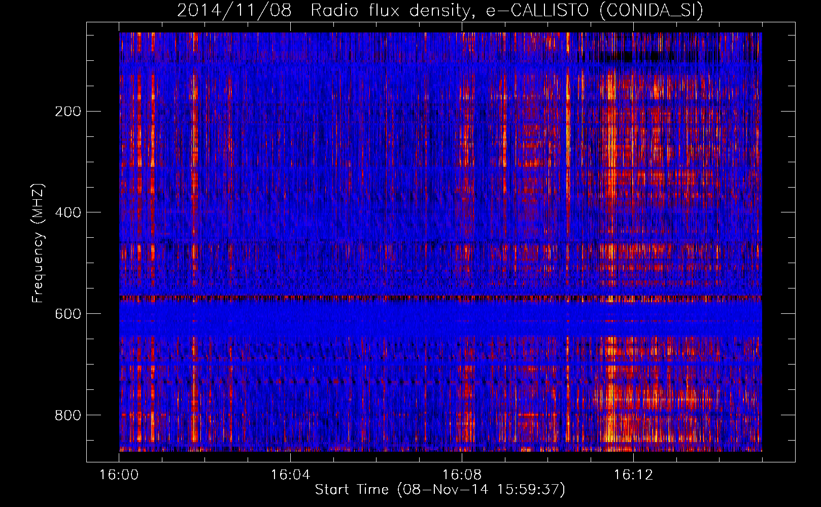
Task: Click the '600' frequency tick label
Action: point(68,314)
